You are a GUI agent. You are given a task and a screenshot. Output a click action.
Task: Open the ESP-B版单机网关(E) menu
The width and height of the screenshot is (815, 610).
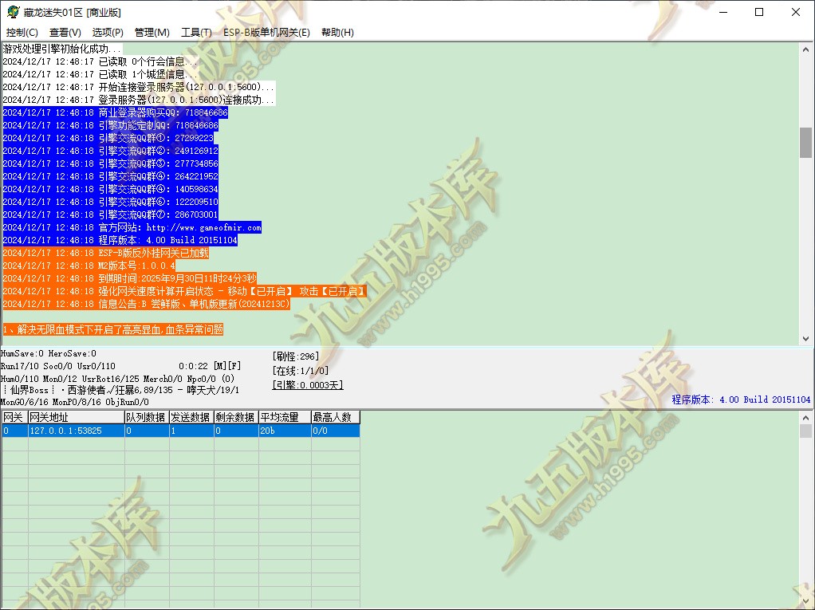pyautogui.click(x=266, y=32)
